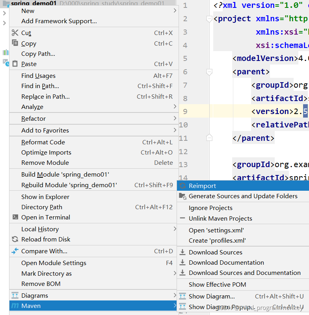Click the Show Diagram Popup icon
Screen dimensions: 309x315
[x=182, y=306]
